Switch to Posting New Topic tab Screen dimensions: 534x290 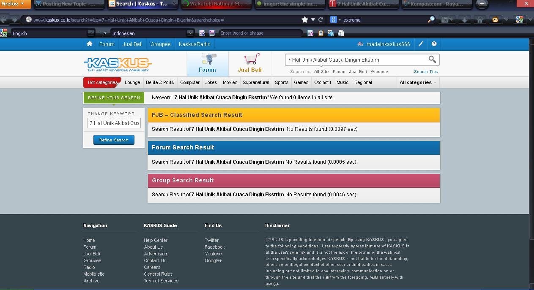(69, 4)
